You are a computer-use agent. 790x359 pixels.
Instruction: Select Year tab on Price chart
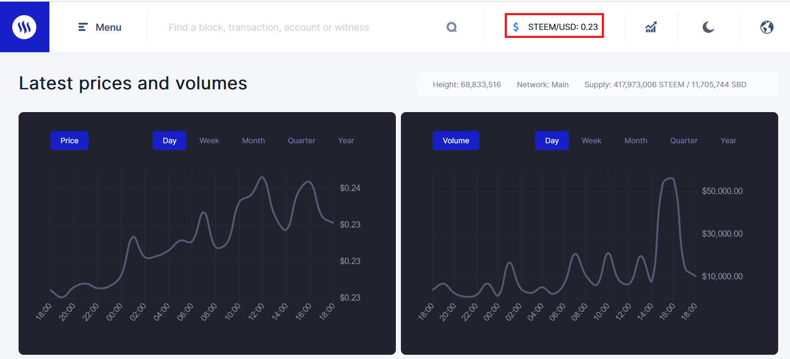tap(346, 141)
